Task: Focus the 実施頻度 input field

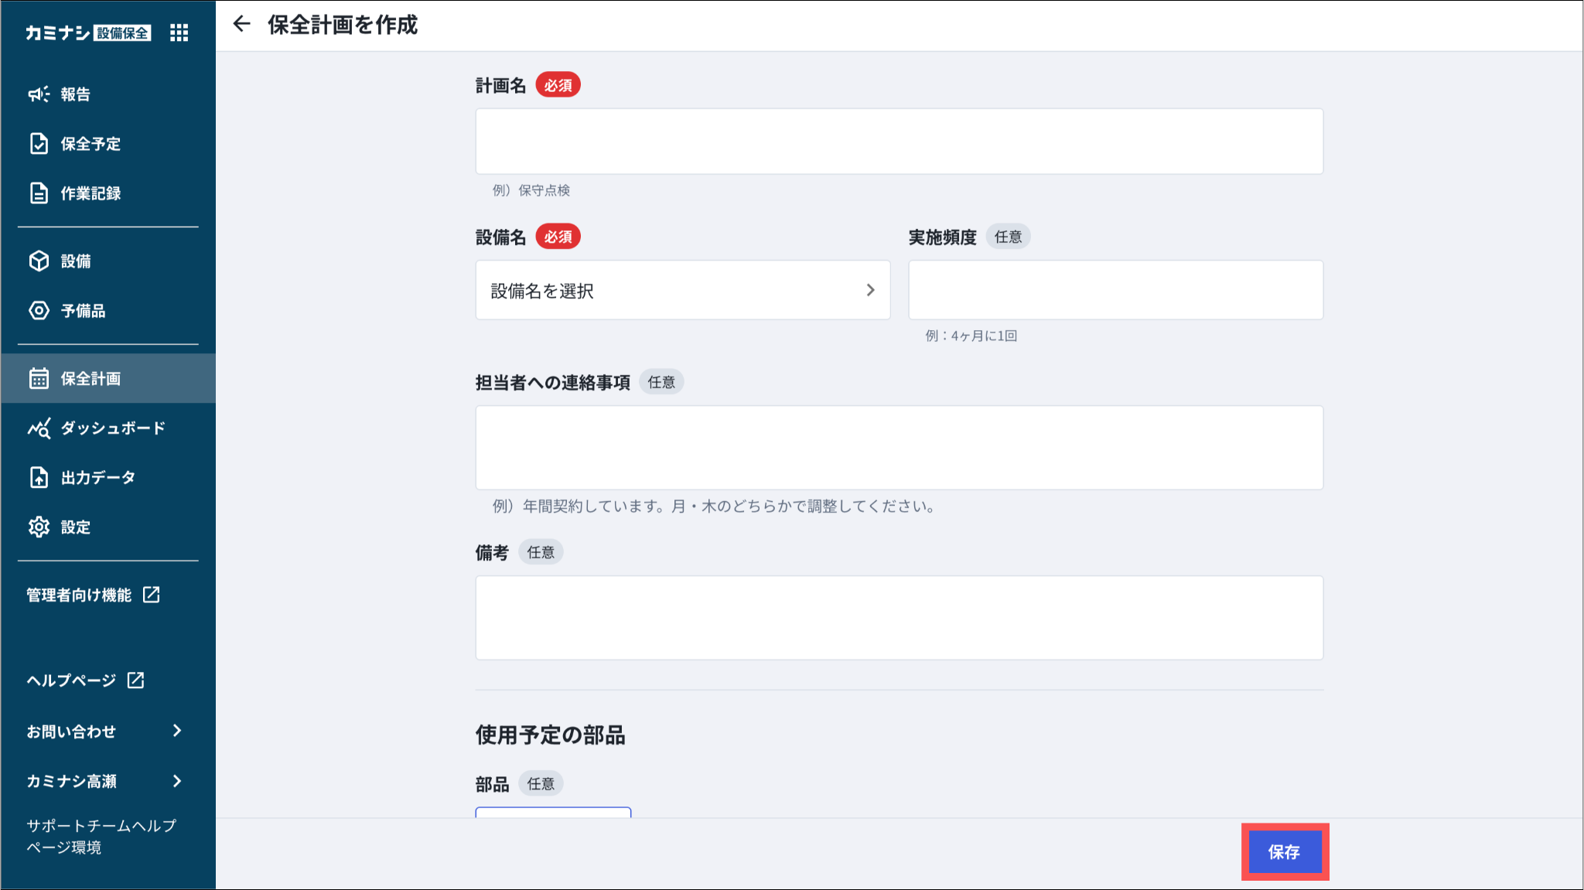Action: [1115, 291]
